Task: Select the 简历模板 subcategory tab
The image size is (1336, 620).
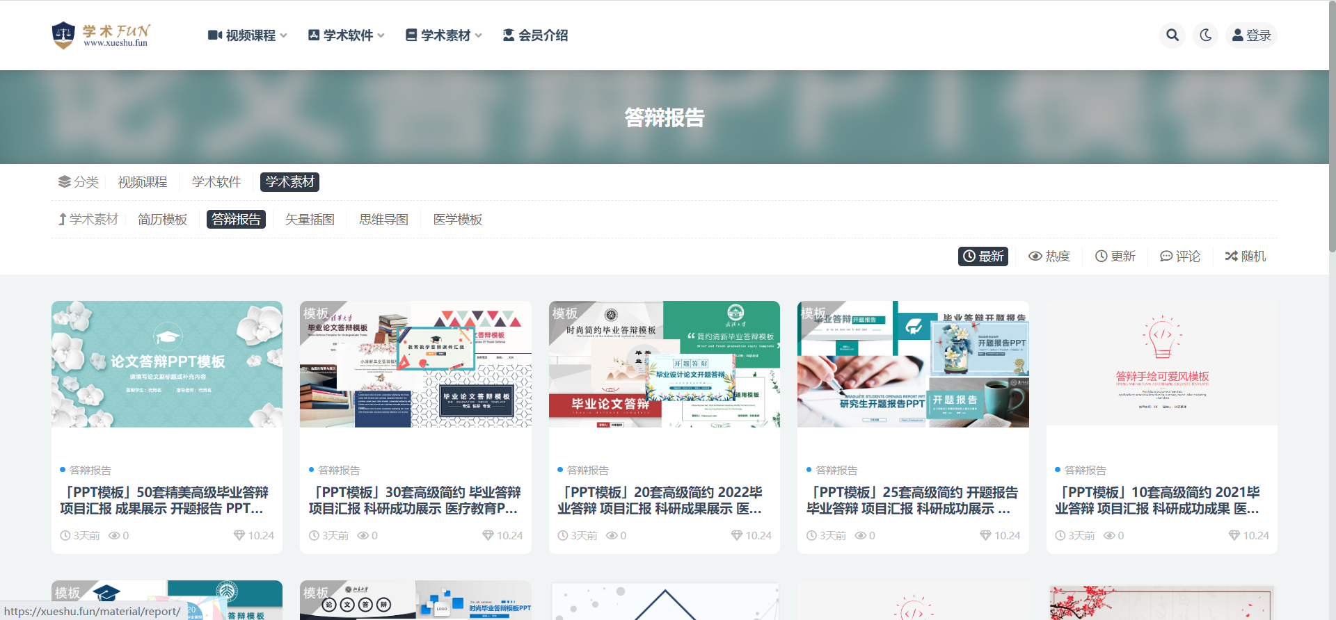Action: pos(162,220)
